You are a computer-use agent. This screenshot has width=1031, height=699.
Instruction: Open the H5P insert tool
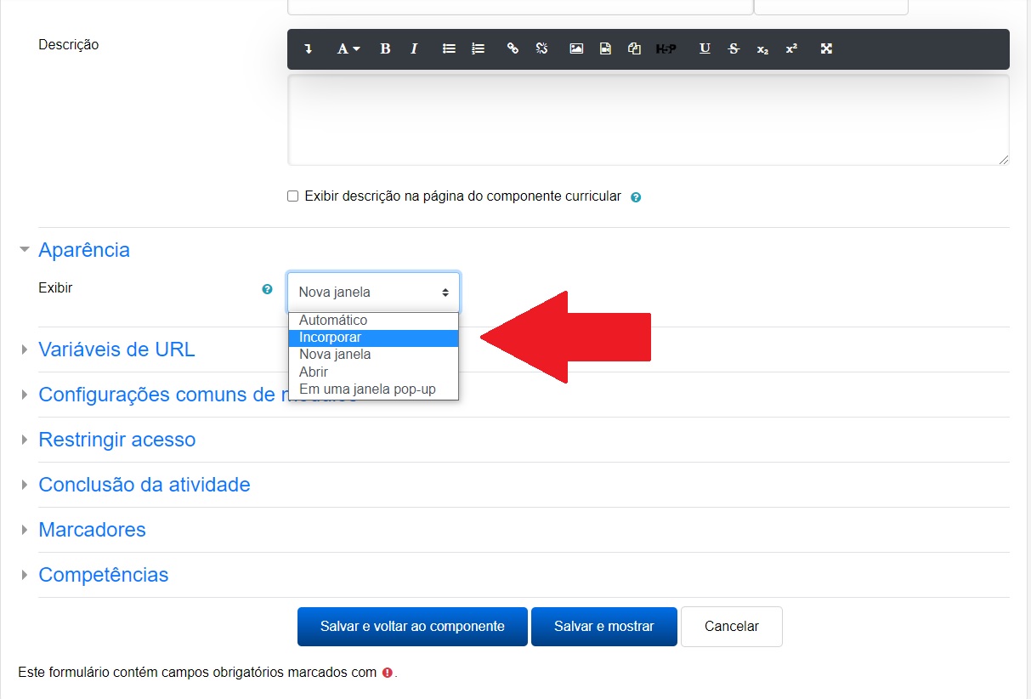pos(666,49)
